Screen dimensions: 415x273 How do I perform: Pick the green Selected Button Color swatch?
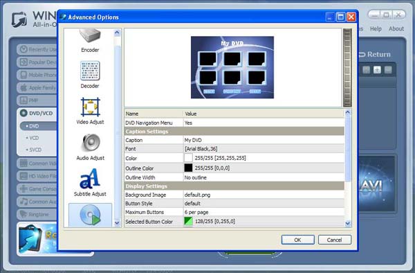(188, 221)
